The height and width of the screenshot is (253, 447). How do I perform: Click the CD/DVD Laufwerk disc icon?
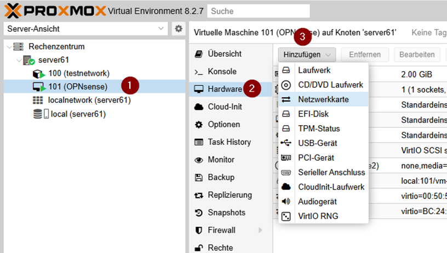pos(286,85)
